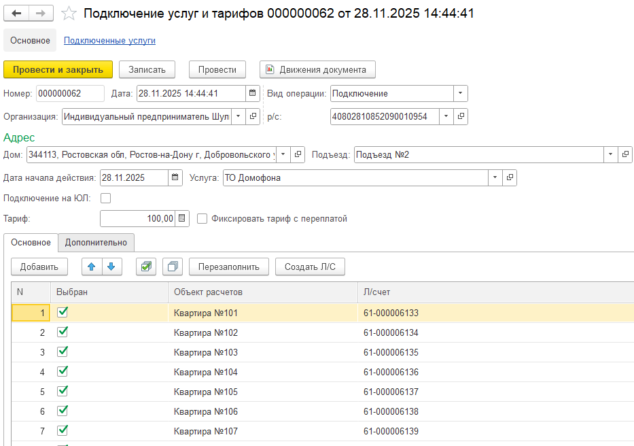Open calculator for Тариф field

182,218
